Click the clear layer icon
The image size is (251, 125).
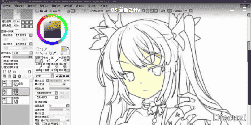(15, 76)
